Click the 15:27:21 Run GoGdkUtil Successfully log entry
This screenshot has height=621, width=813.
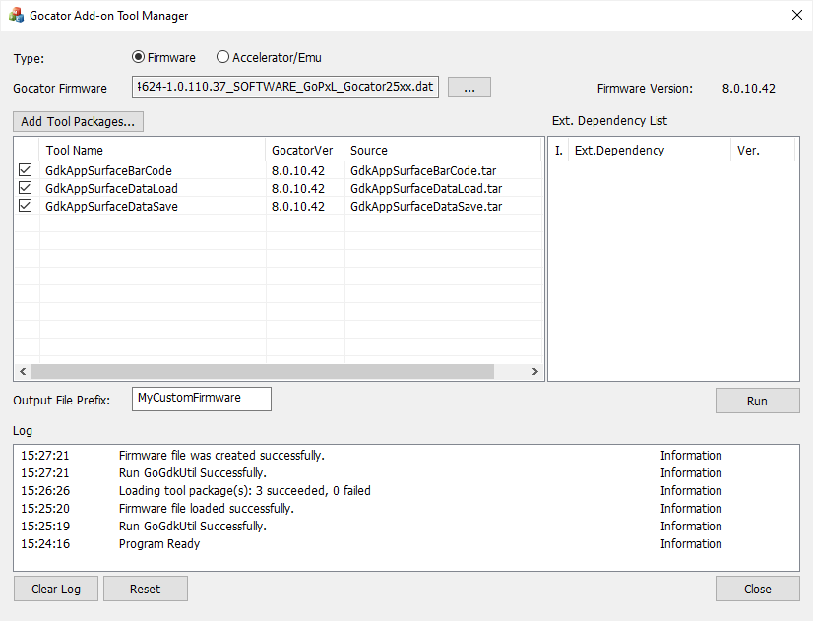tap(406, 472)
